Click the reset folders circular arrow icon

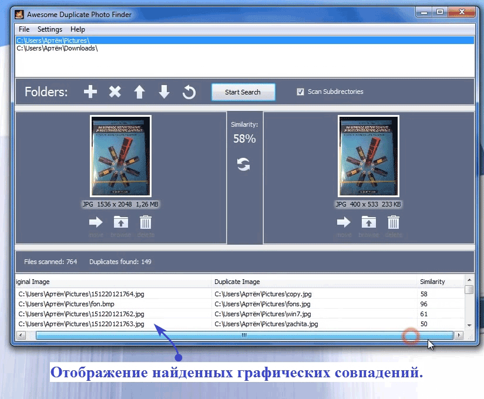click(189, 92)
